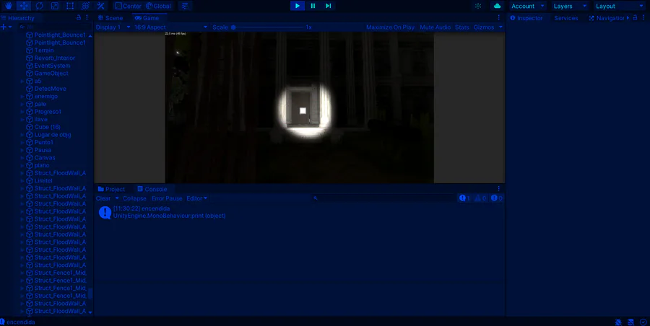Step one frame forward
This screenshot has height=326, width=650.
point(328,6)
